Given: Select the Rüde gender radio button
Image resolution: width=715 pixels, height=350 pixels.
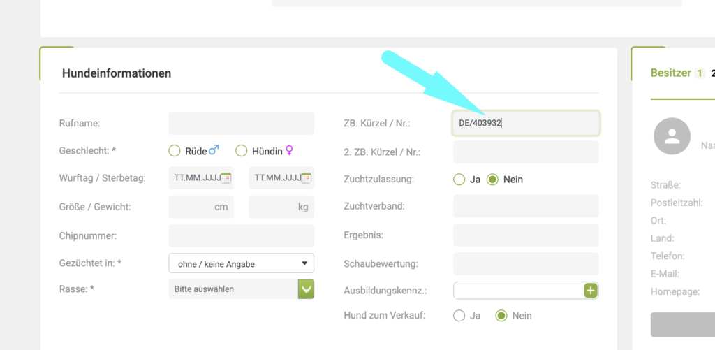Looking at the screenshot, I should click(175, 151).
